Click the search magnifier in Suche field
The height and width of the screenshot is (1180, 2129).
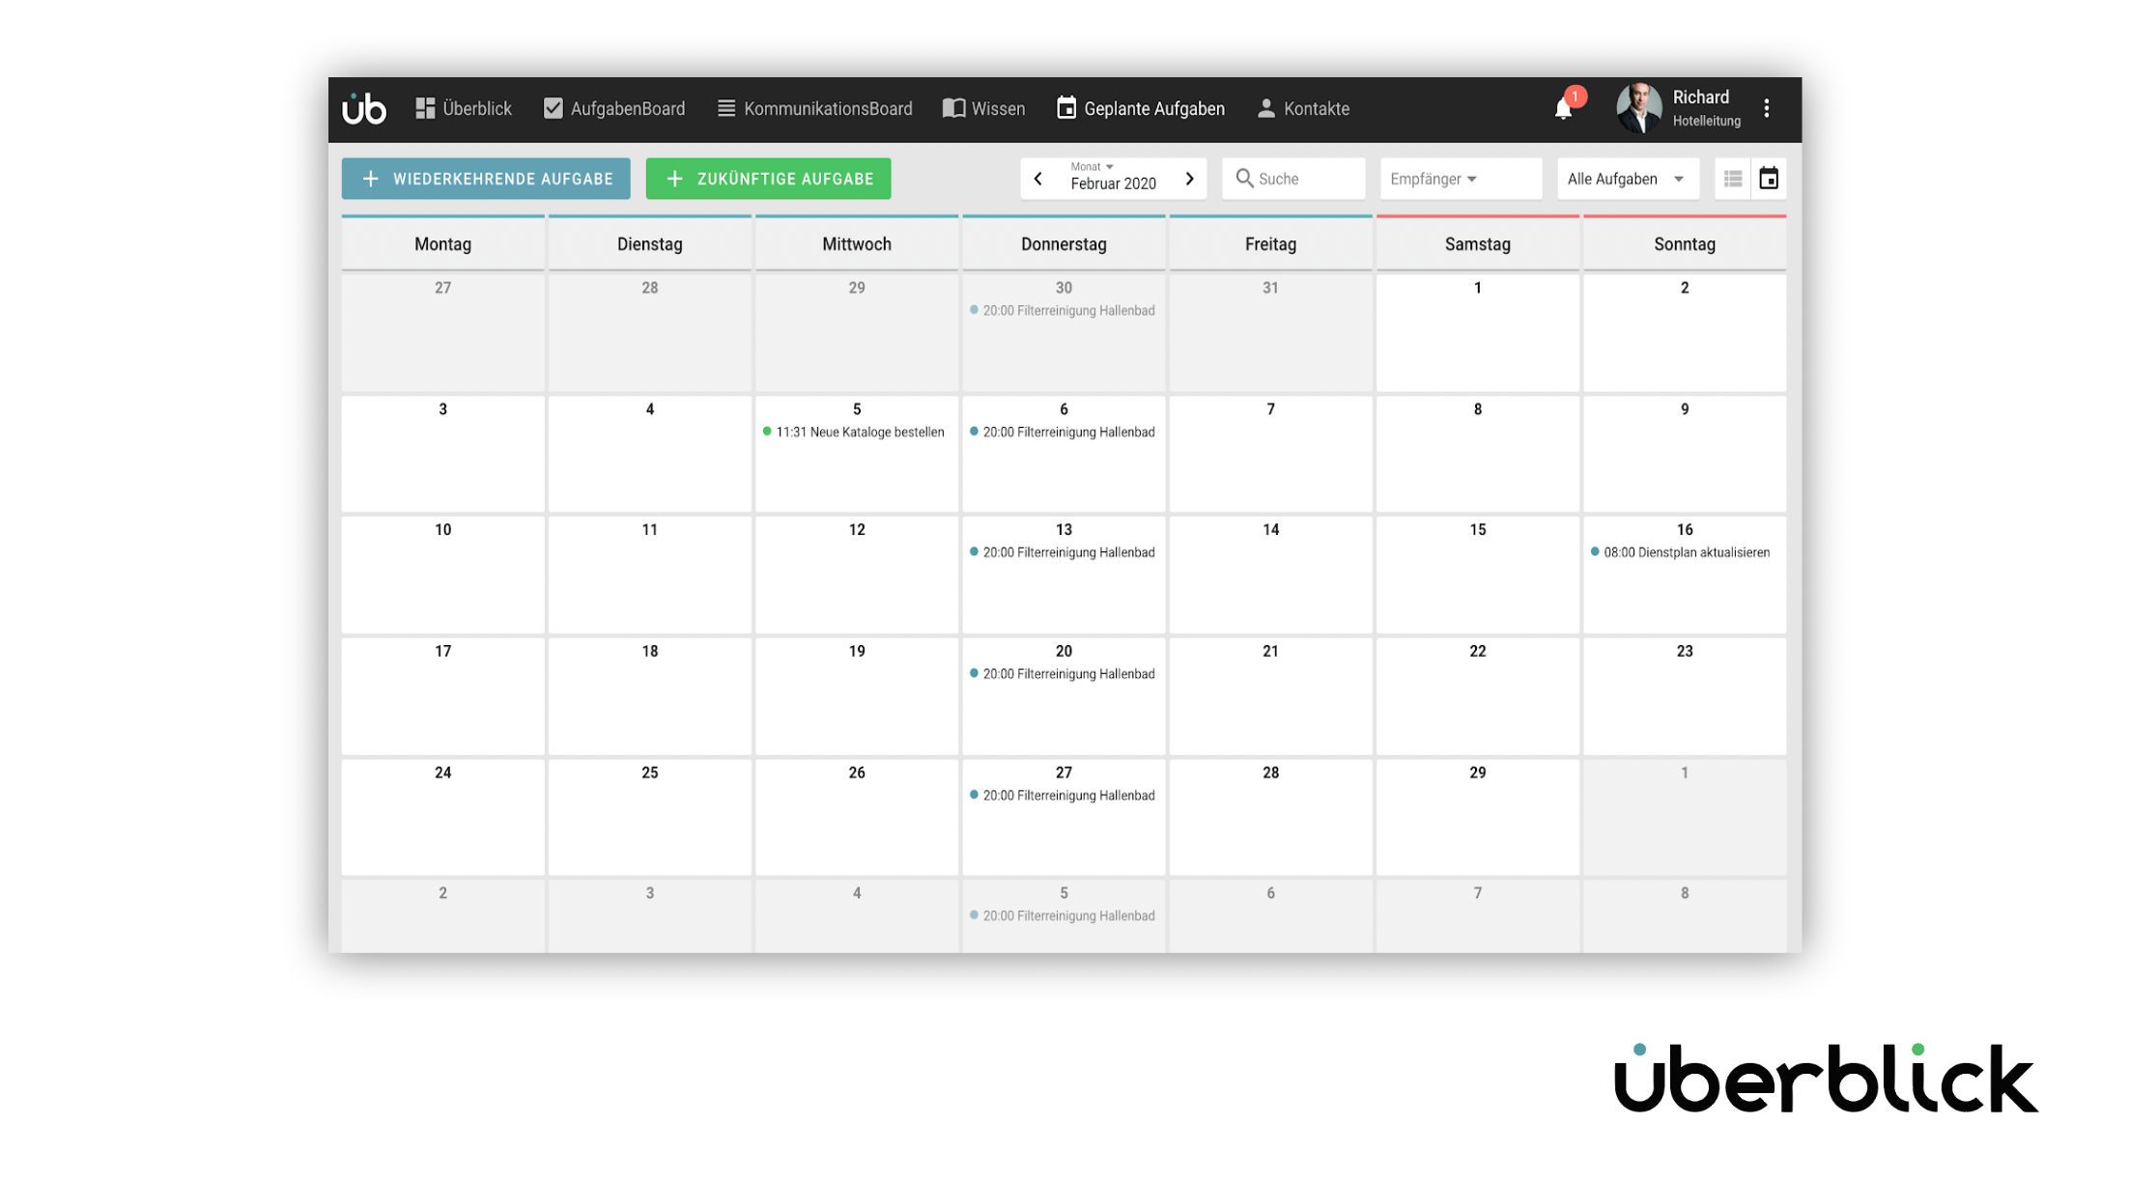[x=1246, y=178]
